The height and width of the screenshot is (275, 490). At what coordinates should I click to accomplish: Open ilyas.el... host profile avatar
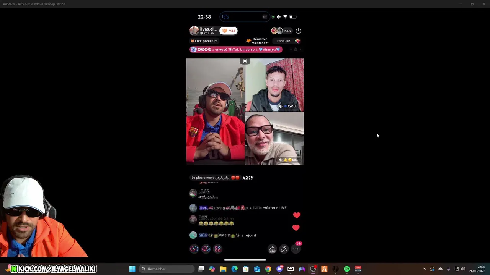click(194, 31)
